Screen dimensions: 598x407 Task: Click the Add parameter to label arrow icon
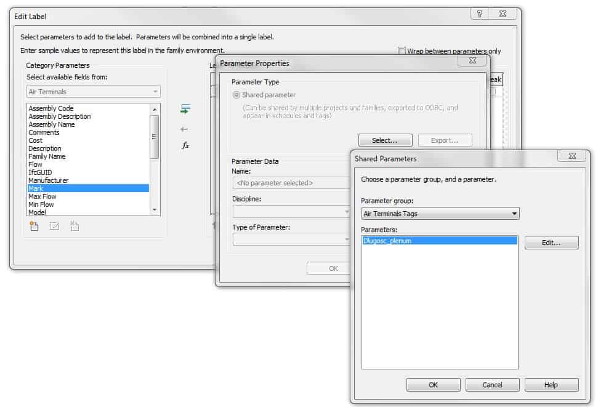185,109
